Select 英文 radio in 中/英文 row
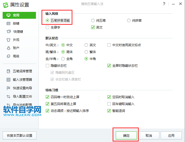Image resolution: width=185 pixels, height=142 pixels. pos(86,45)
